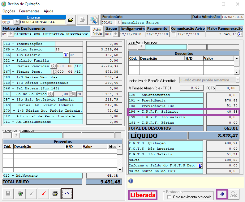Click the Liberada status label
The height and width of the screenshot is (202, 245).
143,195
